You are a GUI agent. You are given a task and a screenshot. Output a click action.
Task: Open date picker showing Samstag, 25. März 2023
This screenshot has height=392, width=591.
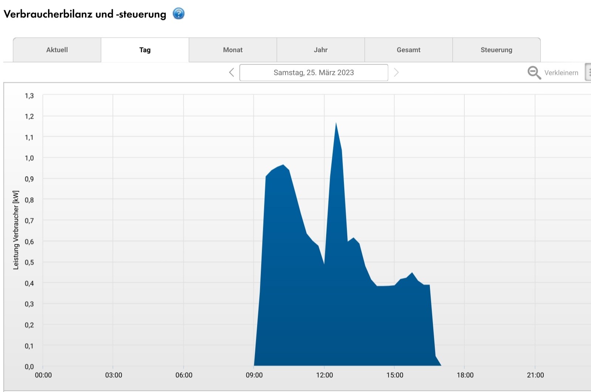(x=314, y=73)
